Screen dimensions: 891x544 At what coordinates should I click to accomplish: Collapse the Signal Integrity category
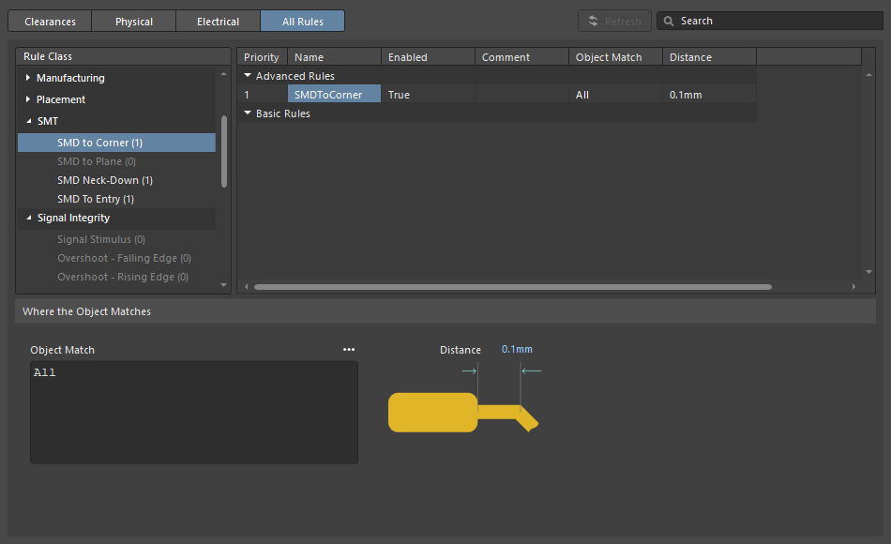pos(28,218)
